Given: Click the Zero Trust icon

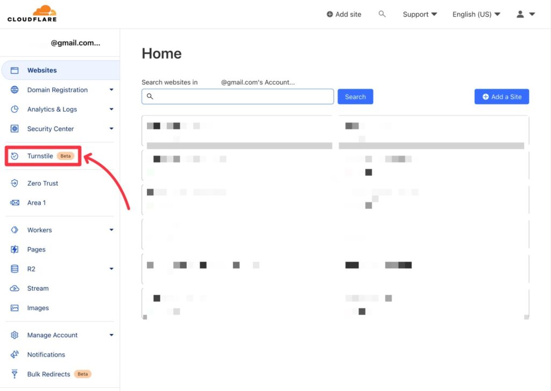Looking at the screenshot, I should pos(15,183).
